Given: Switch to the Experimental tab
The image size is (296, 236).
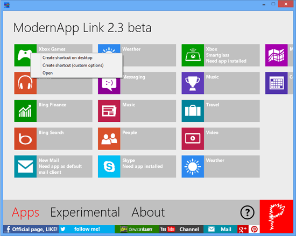Looking at the screenshot, I should 85,212.
